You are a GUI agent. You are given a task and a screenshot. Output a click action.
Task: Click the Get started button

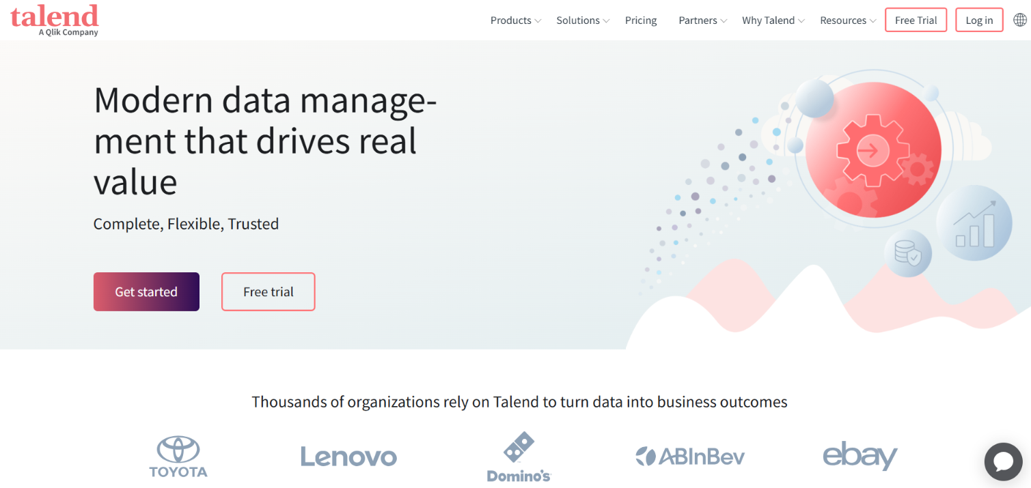pyautogui.click(x=146, y=291)
